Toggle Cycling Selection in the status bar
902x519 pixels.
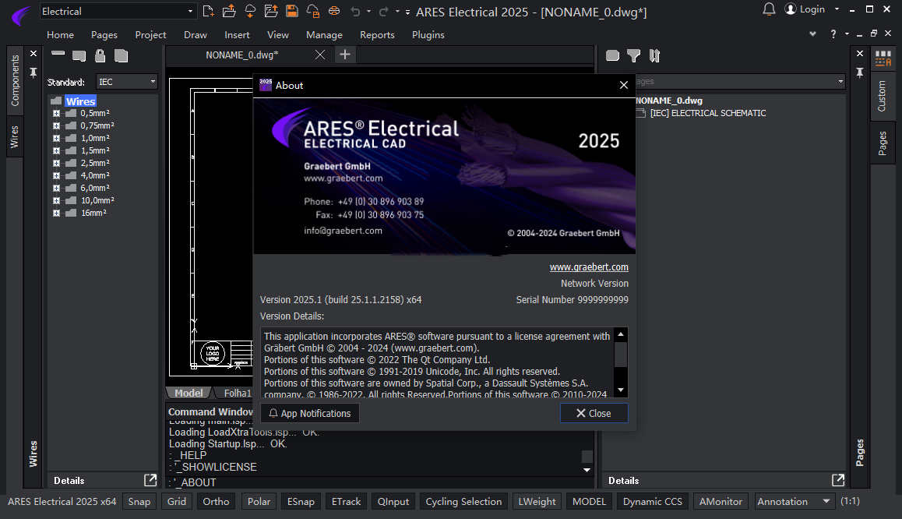tap(463, 501)
